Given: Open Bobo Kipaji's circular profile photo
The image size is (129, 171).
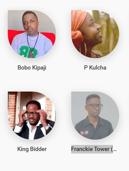Looking at the screenshot, I should tap(32, 34).
